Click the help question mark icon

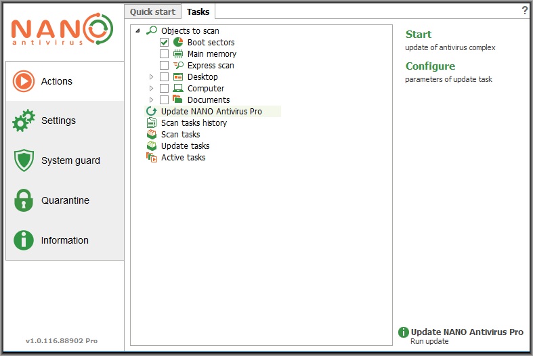(525, 11)
